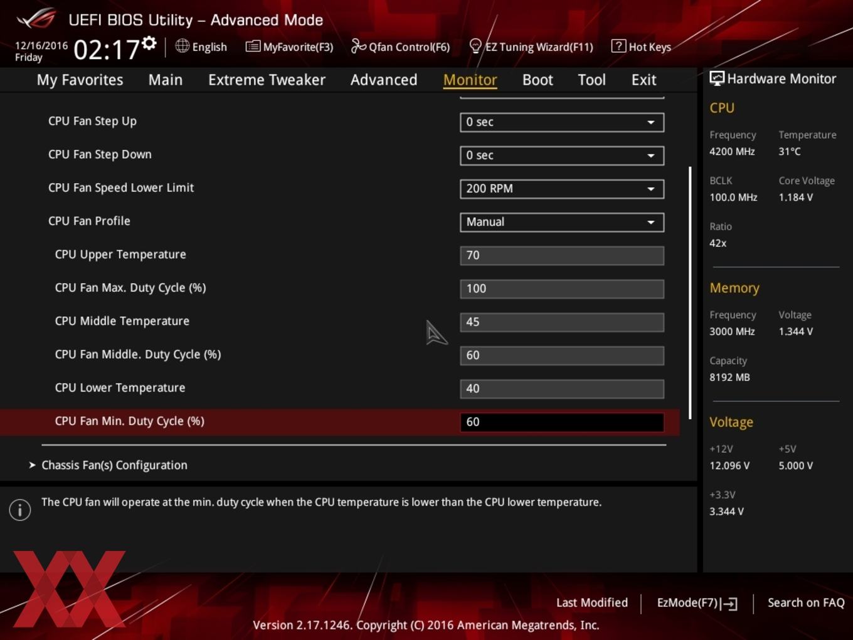Viewport: 853px width, 640px height.
Task: Click the Capacity 8192 MB value
Action: (x=729, y=377)
